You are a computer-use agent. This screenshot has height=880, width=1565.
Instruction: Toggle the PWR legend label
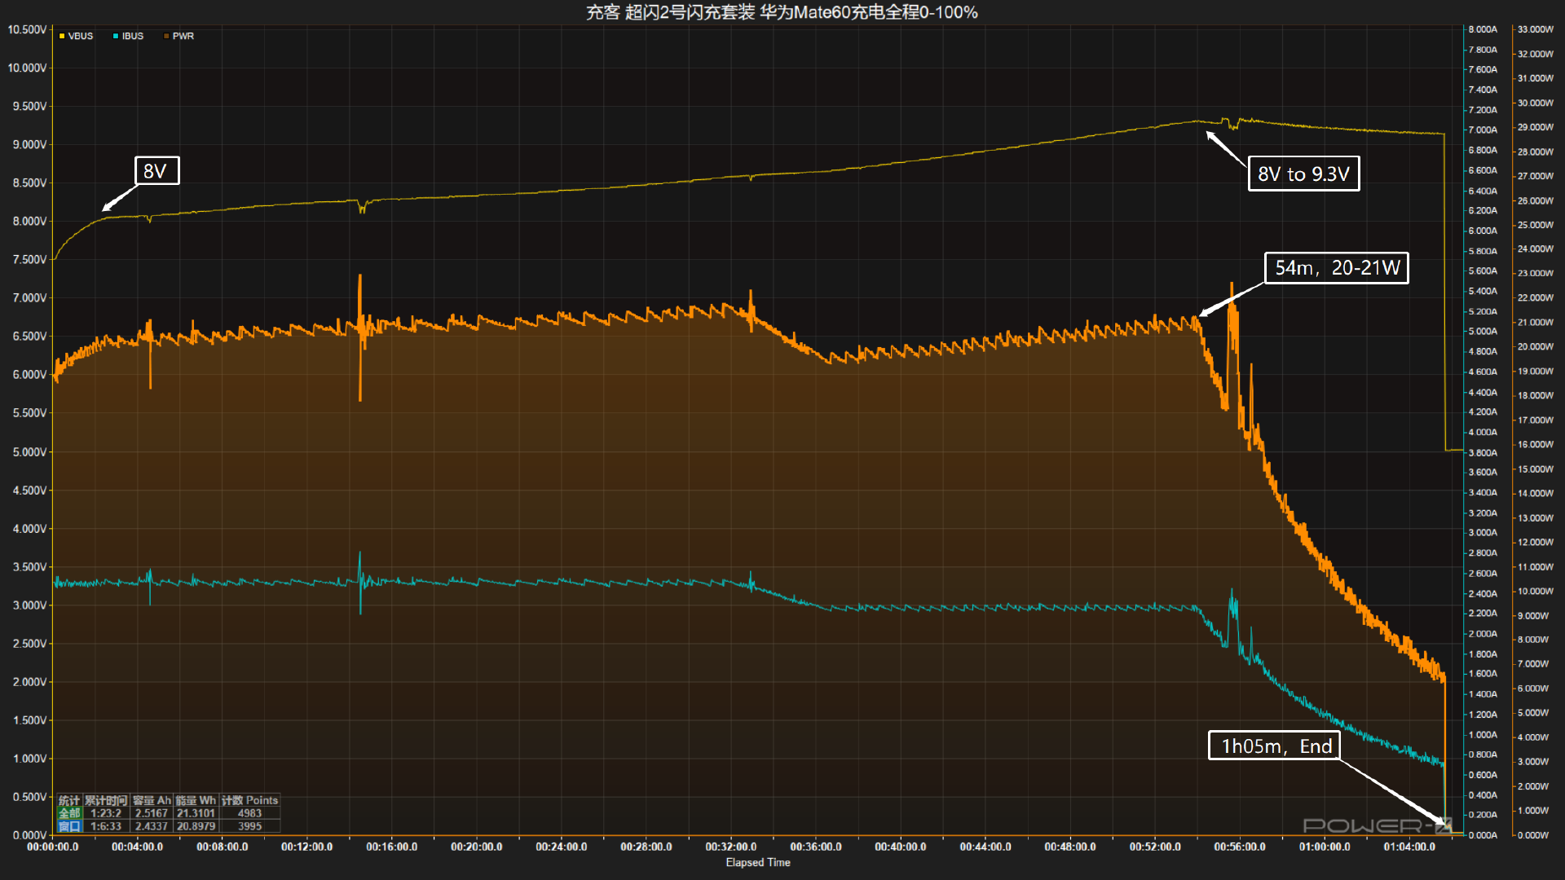pyautogui.click(x=183, y=36)
